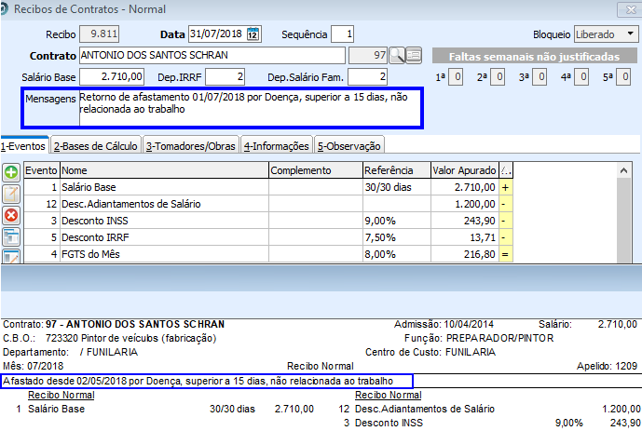Click the 5ª week faltas field

(623, 77)
